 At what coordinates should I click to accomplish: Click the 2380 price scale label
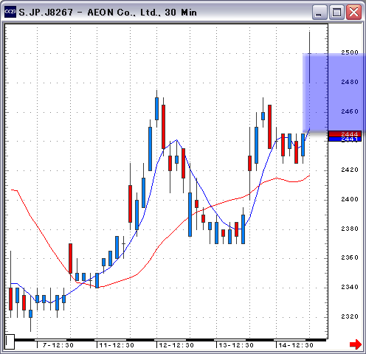(x=350, y=229)
